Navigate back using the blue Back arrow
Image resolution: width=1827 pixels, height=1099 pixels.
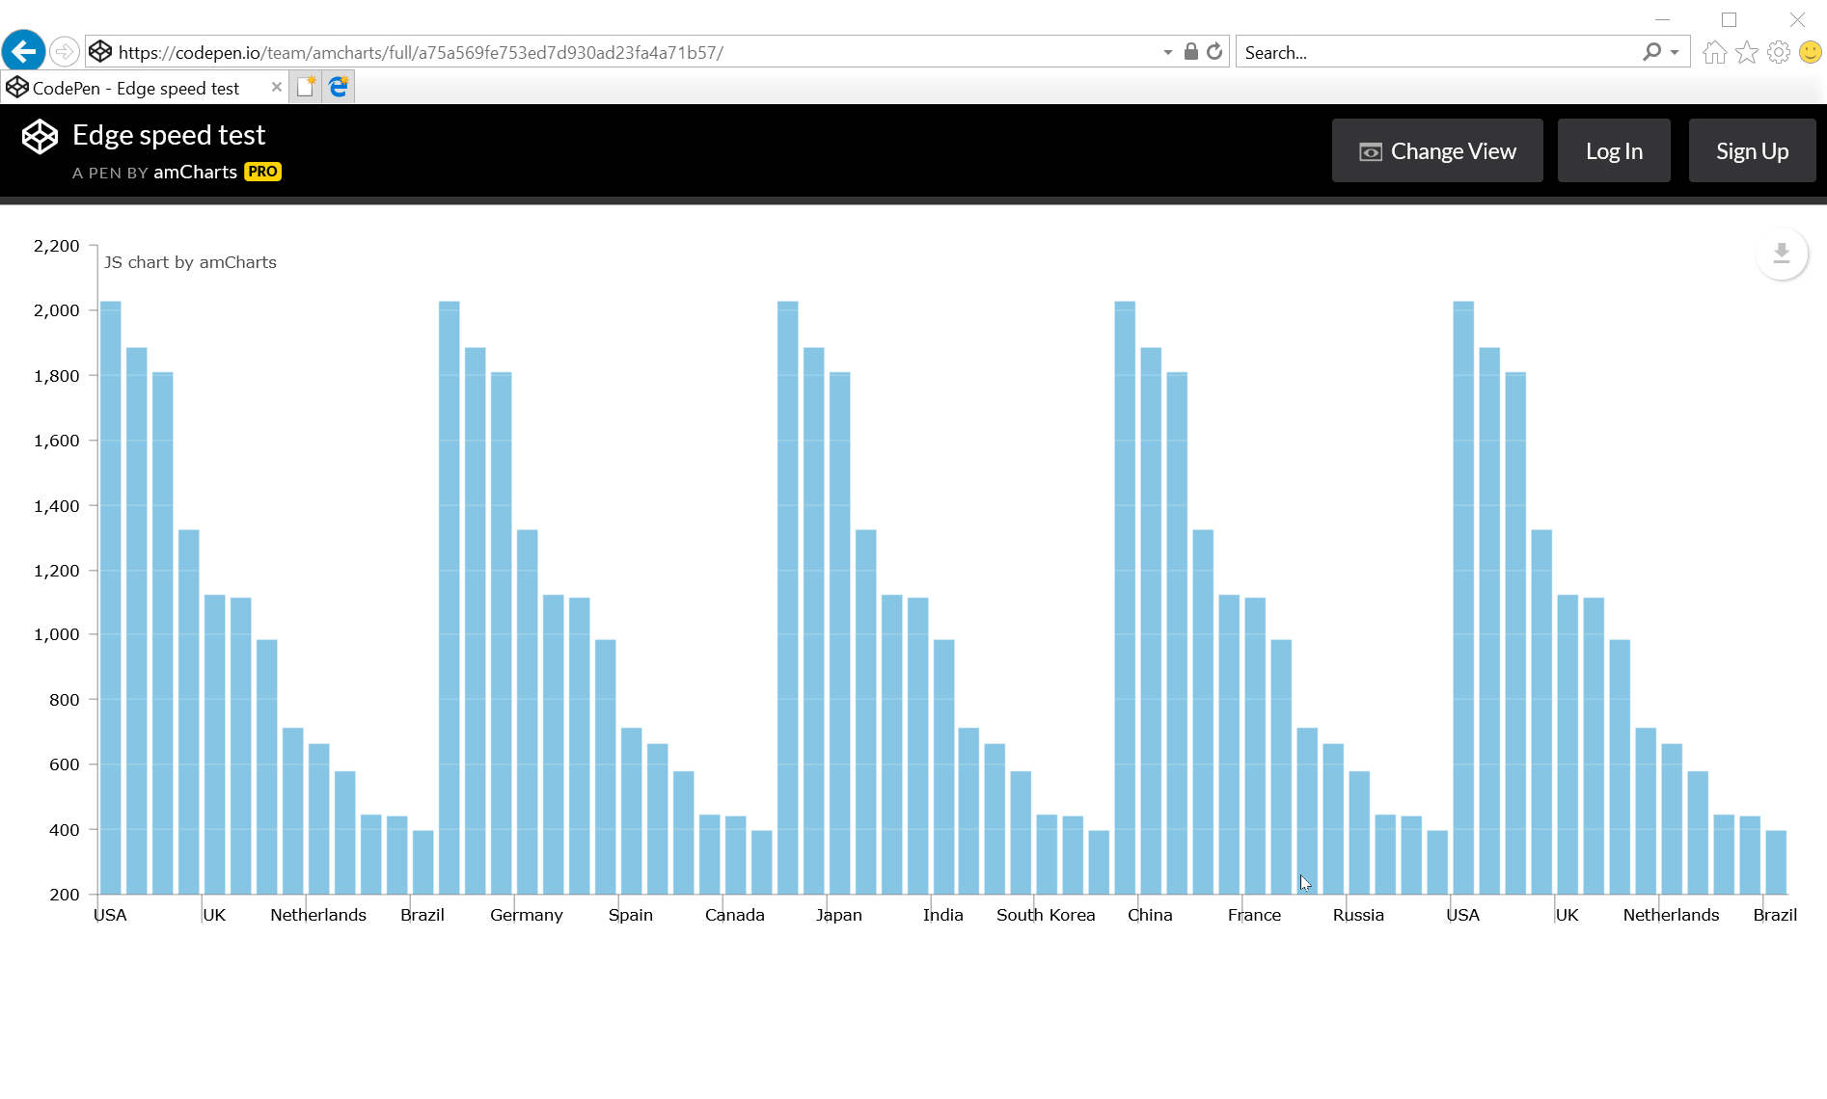[x=23, y=51]
